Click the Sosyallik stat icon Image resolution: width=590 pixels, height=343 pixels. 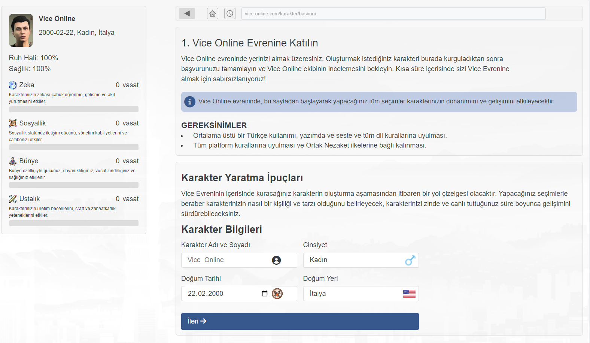(13, 123)
